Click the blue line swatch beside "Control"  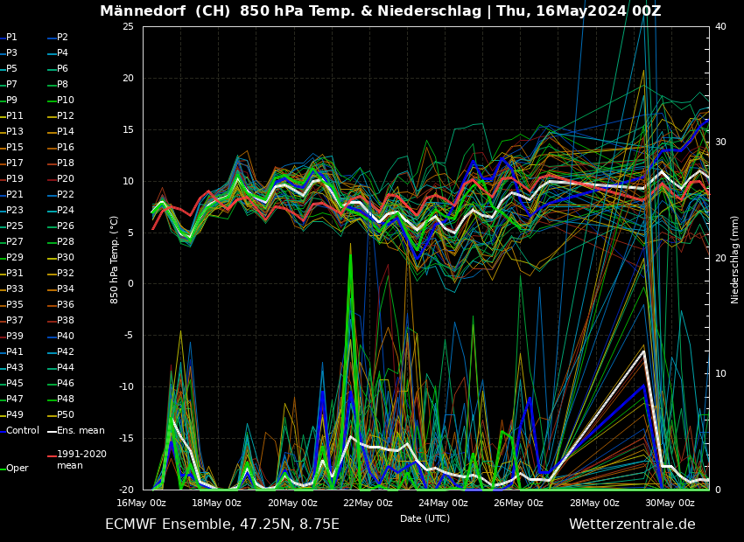3,432
